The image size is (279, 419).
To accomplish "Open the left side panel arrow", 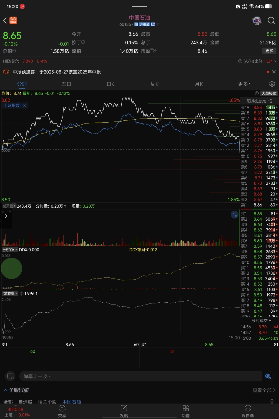I will coord(6,216).
